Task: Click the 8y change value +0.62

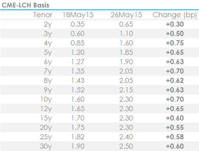Action: point(175,81)
